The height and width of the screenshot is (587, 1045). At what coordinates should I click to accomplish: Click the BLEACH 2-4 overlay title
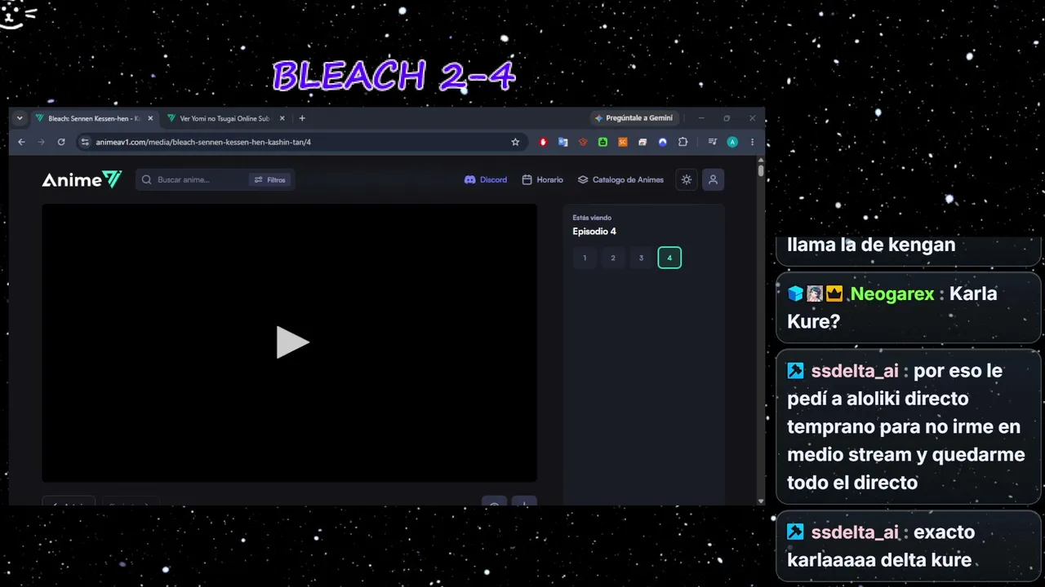394,76
